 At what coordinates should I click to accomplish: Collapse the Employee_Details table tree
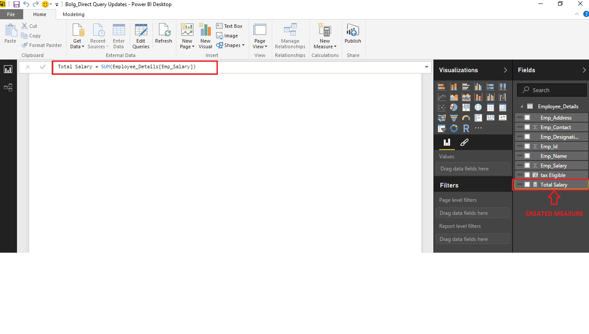pyautogui.click(x=521, y=107)
